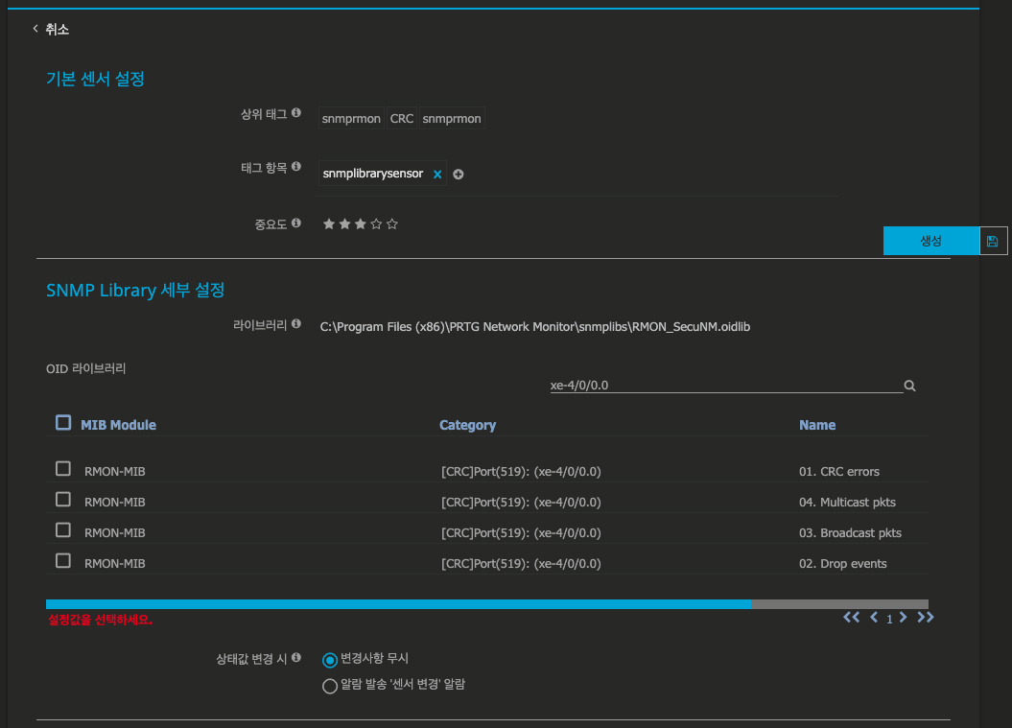The height and width of the screenshot is (728, 1012).
Task: Set priority to one star
Action: [329, 223]
